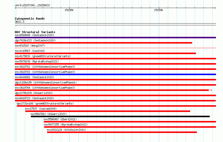The width and height of the screenshot is (223, 142).
Task: Open nsv5847810 (Almarri2020) label
Action: (x=49, y=114)
